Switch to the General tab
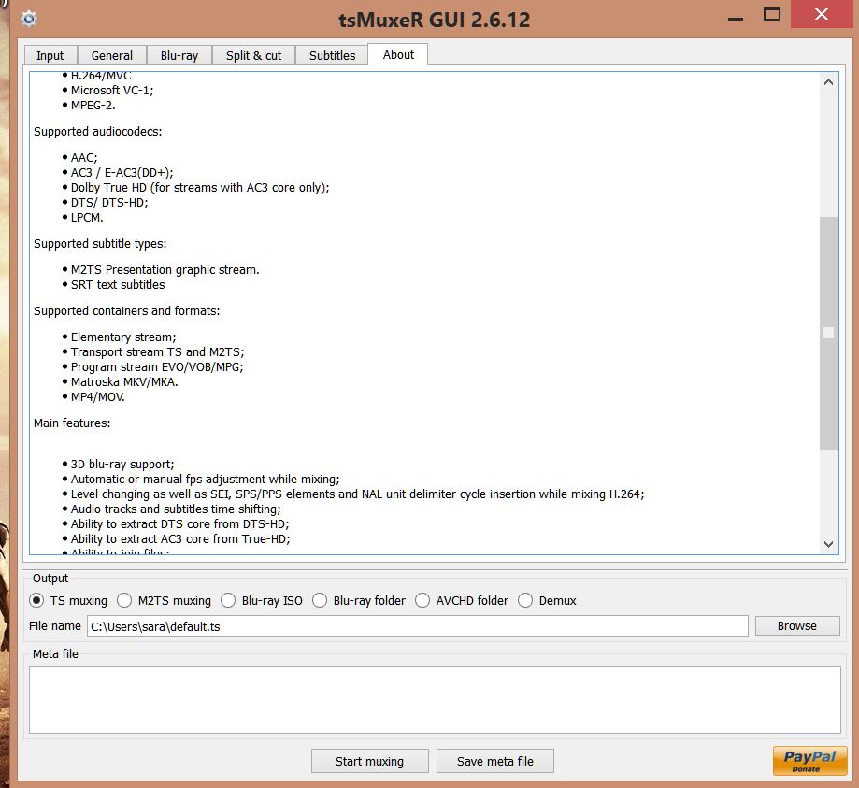Image resolution: width=859 pixels, height=788 pixels. click(x=112, y=55)
